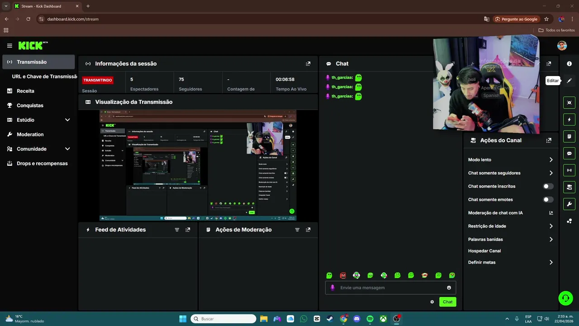Open Steam from the taskbar

point(330,319)
